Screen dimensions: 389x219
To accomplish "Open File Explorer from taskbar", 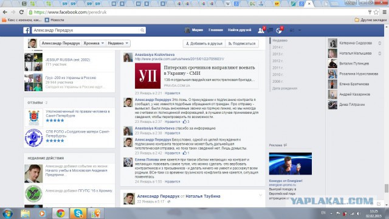I will click(x=26, y=214).
